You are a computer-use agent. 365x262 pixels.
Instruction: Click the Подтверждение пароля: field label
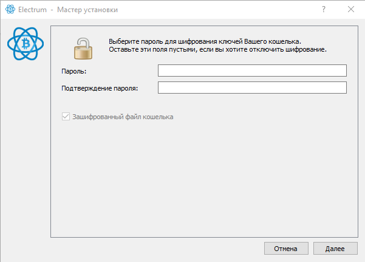click(x=100, y=88)
